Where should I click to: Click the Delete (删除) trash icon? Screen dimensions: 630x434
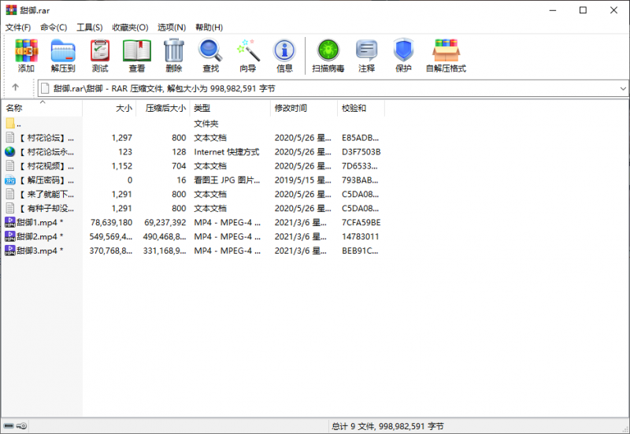point(173,55)
